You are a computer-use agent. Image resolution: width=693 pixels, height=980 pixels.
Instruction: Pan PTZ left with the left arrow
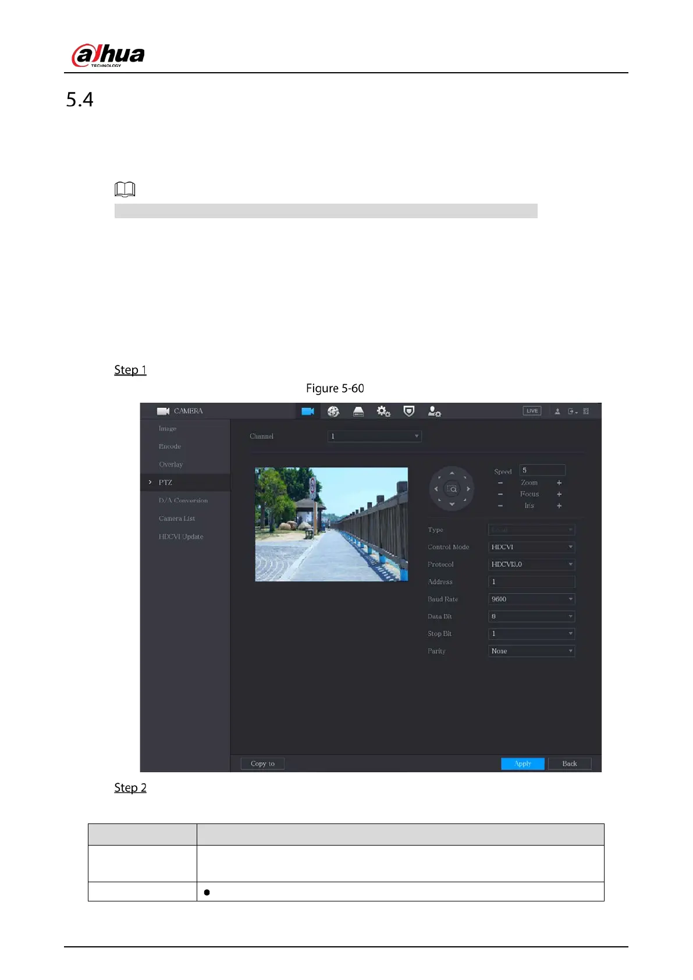pos(436,489)
